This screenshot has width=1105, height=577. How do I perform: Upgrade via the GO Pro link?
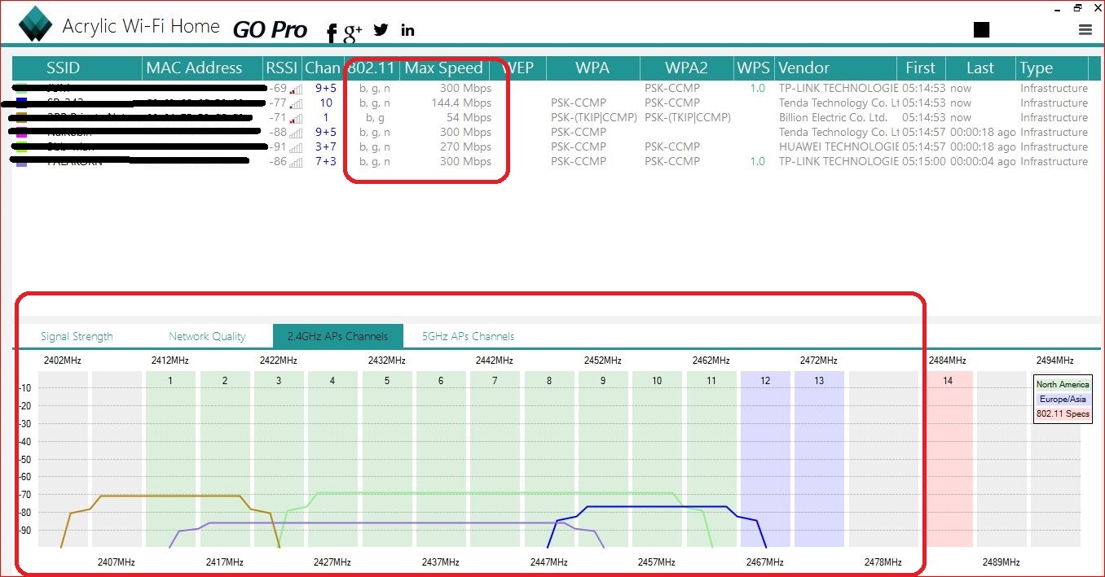coord(270,30)
